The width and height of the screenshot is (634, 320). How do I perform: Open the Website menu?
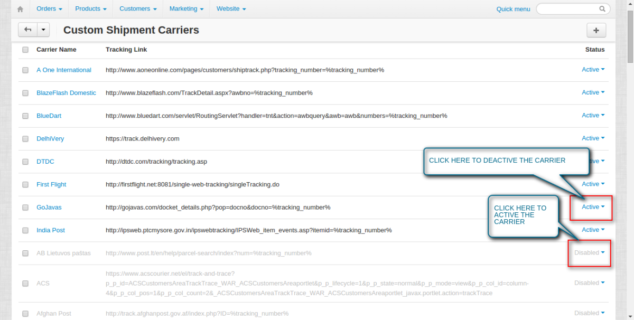point(231,9)
